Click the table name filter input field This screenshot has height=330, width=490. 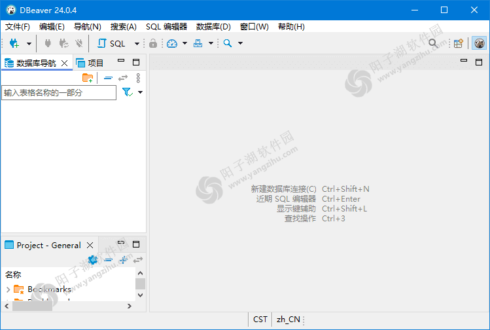tap(59, 92)
